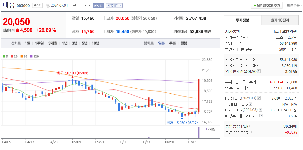The width and height of the screenshot is (303, 150).
Task: Click the 대웅 stock name heading
Action: [9, 5]
